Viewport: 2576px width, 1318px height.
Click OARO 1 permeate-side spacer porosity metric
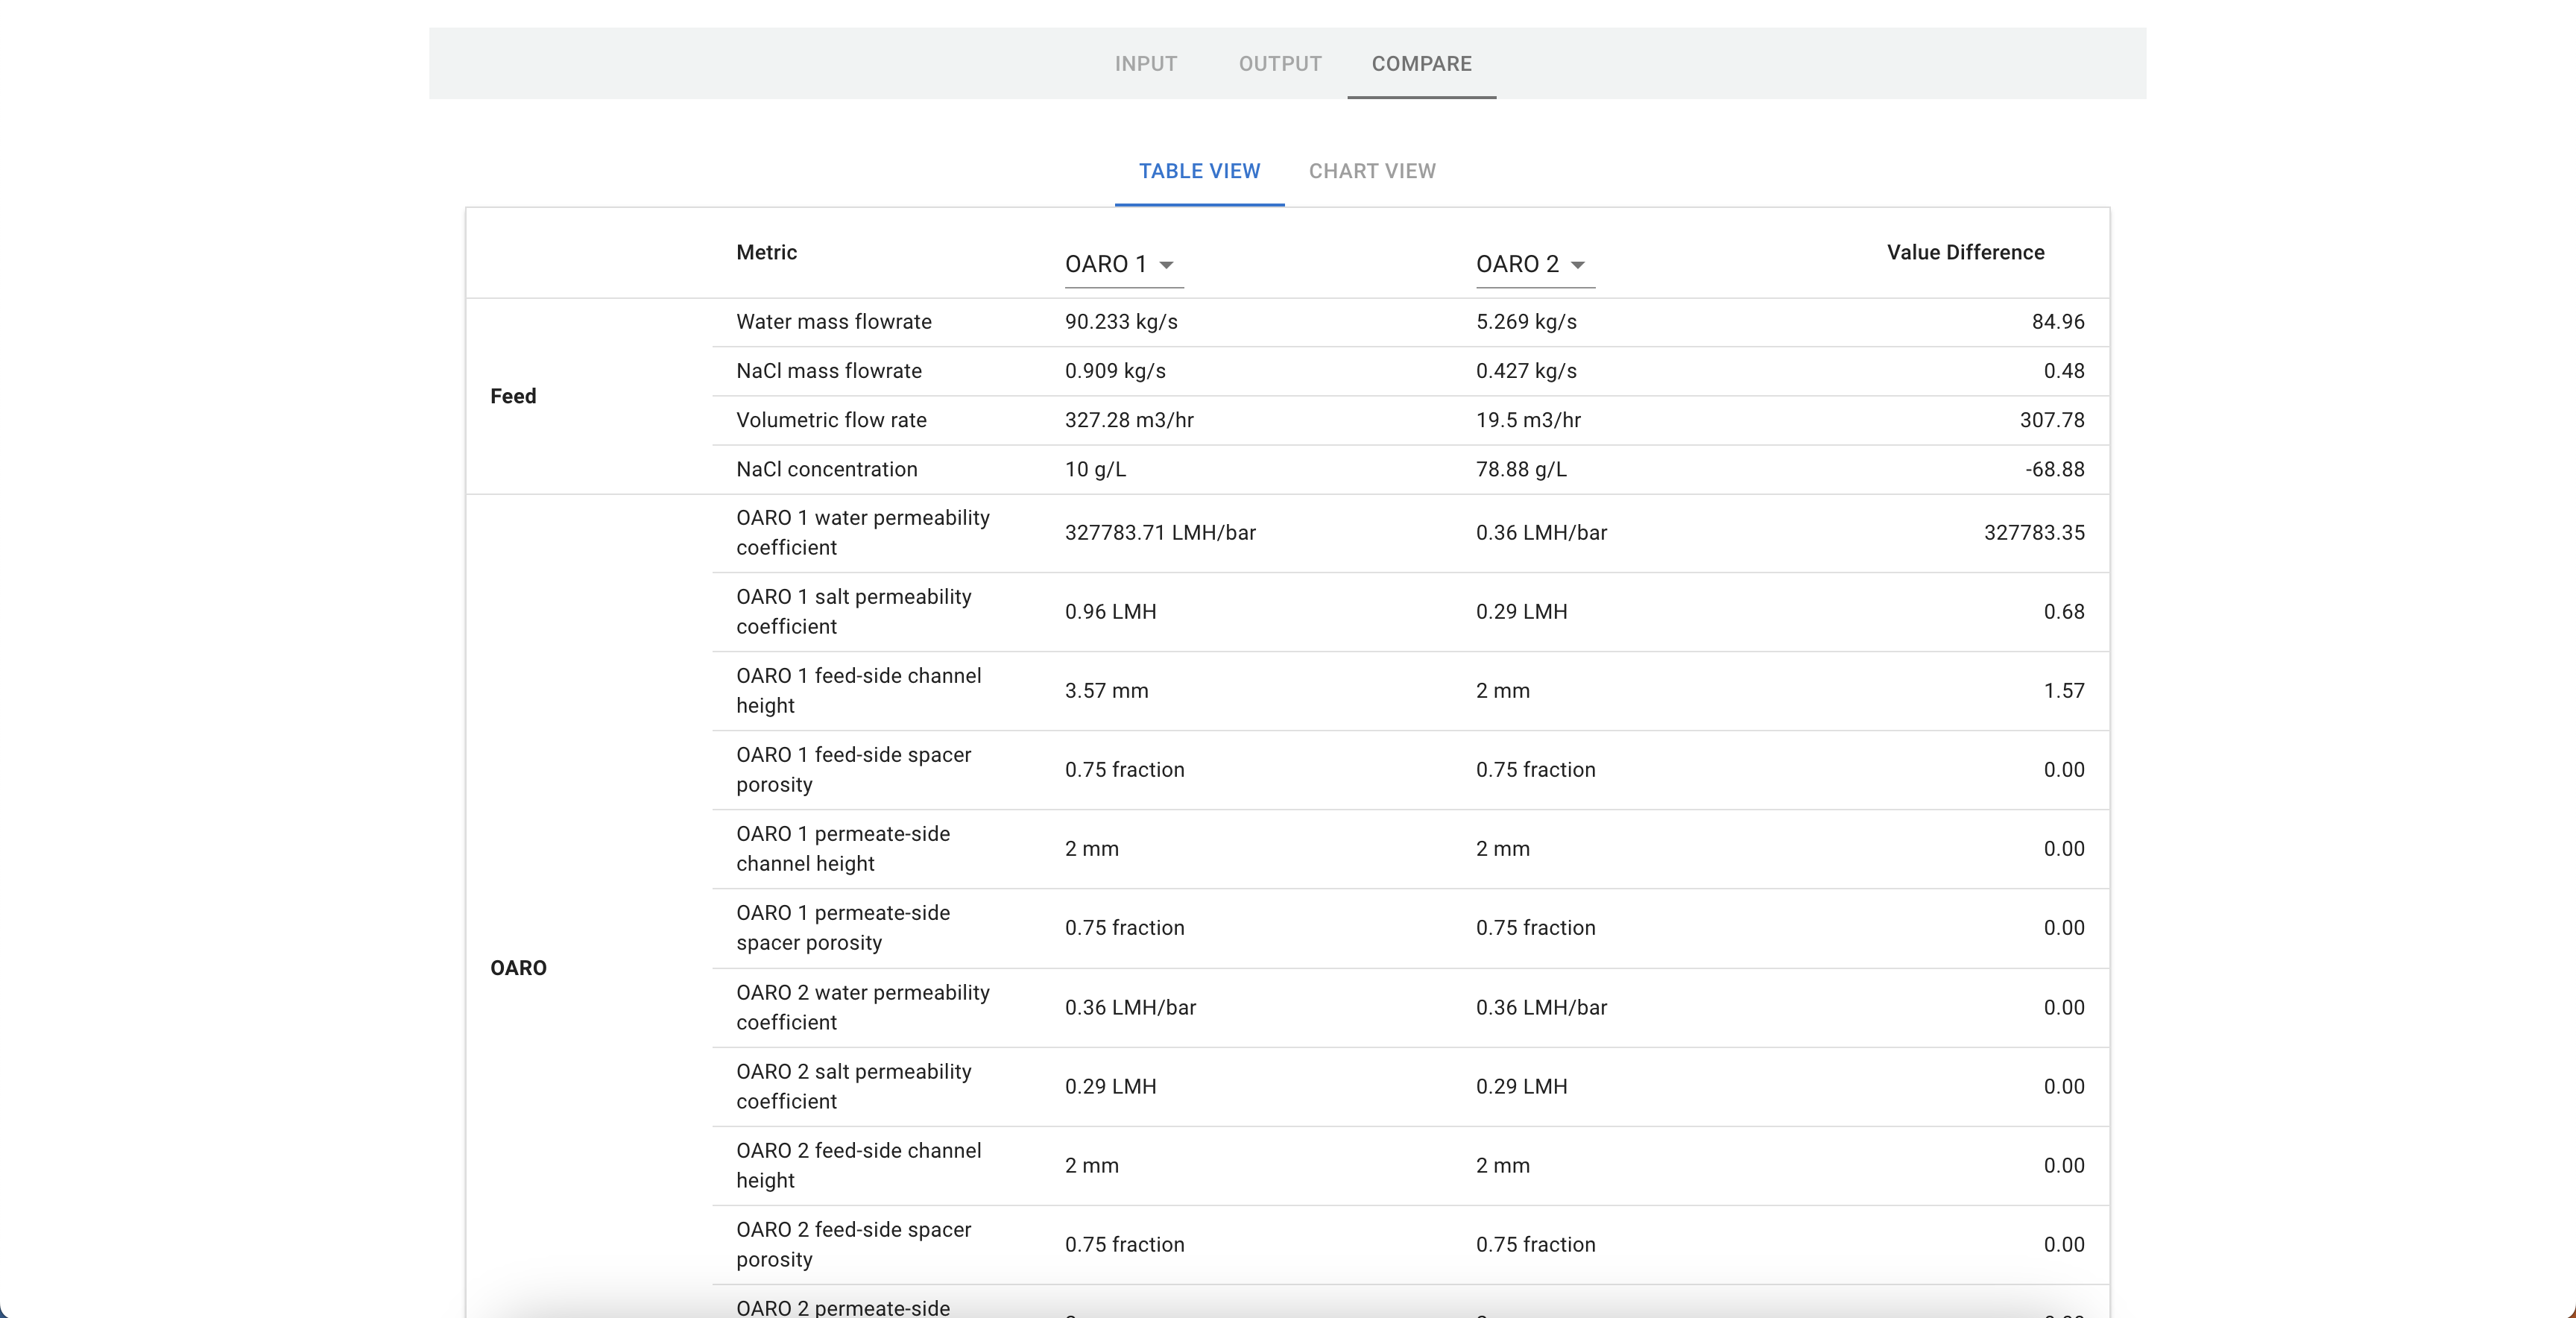click(x=843, y=928)
